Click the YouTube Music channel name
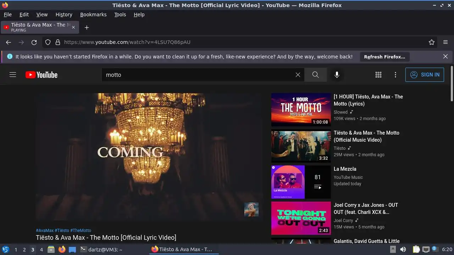 [x=348, y=177]
